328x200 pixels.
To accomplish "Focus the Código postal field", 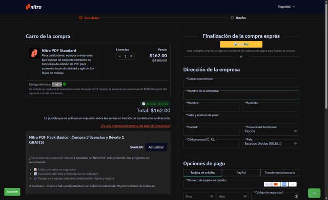I will pyautogui.click(x=212, y=144).
